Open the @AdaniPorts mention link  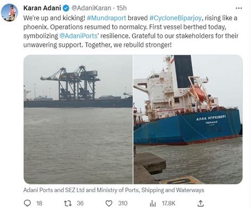[79, 36]
